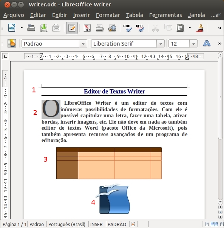Click the Copy icon
The height and width of the screenshot is (228, 224).
pos(168,28)
